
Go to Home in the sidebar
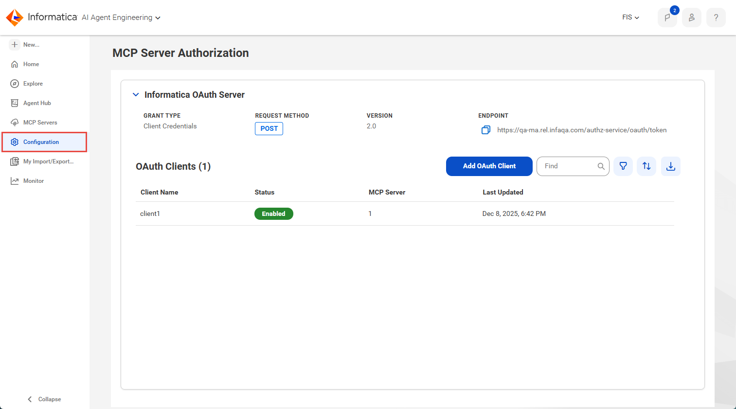click(31, 64)
